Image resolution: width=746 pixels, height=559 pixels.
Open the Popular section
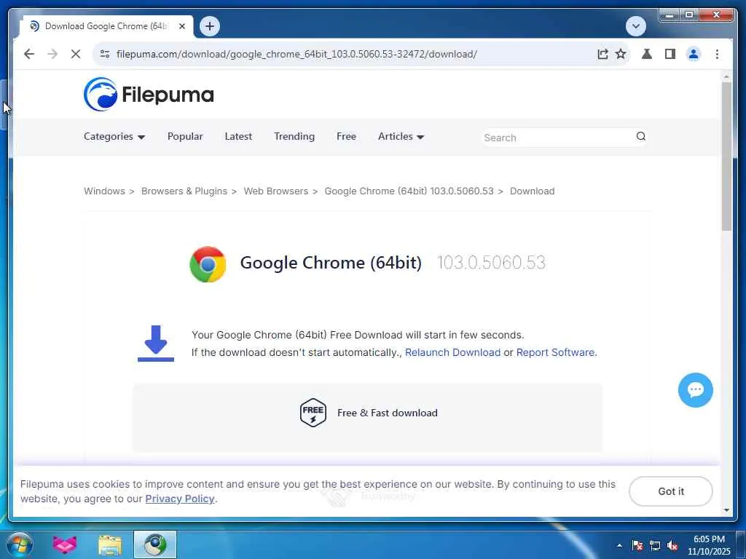tap(185, 136)
